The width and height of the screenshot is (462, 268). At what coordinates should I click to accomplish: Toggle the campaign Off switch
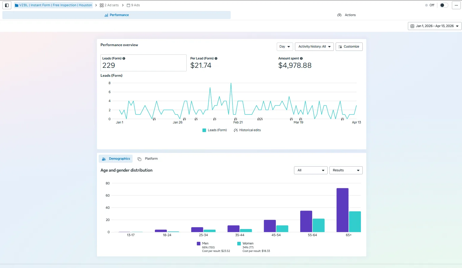444,5
